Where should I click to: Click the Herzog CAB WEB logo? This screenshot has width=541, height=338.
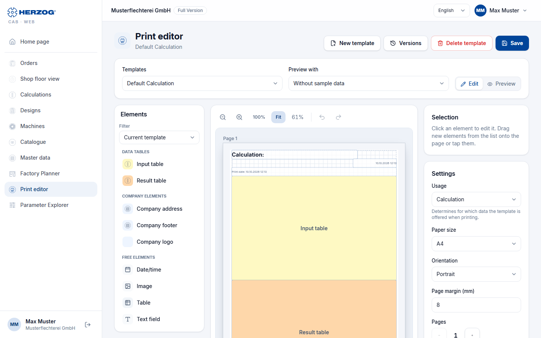pos(32,15)
